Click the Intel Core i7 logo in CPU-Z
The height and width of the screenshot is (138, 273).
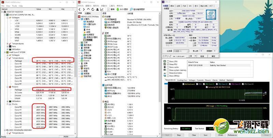tap(211, 14)
